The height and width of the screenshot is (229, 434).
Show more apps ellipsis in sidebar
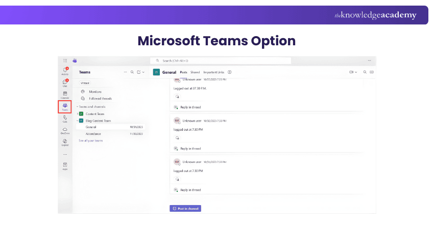(x=65, y=155)
